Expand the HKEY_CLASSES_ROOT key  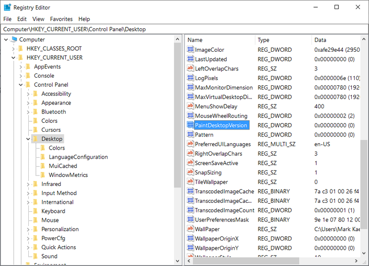coord(13,49)
